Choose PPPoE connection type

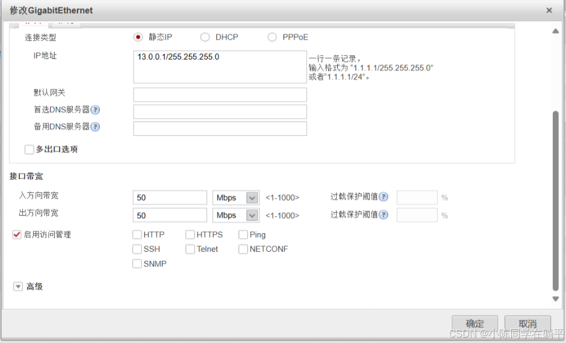(272, 37)
